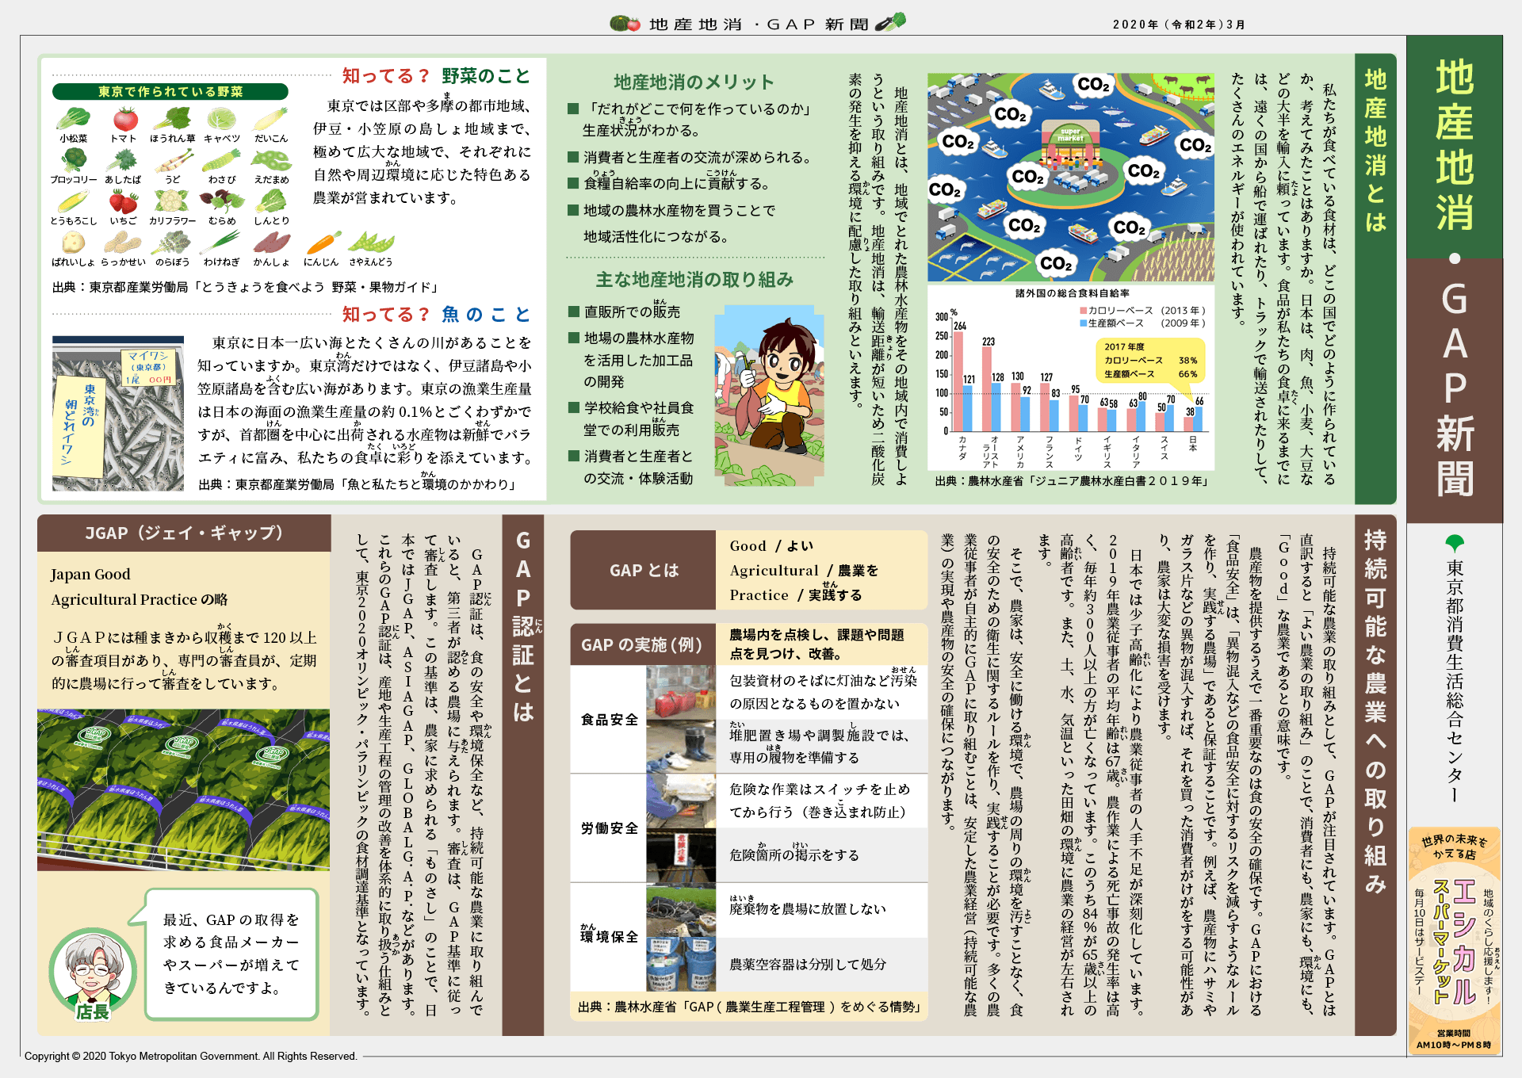
Task: Click the カリフラワー cauliflower icon
Action: point(172,201)
